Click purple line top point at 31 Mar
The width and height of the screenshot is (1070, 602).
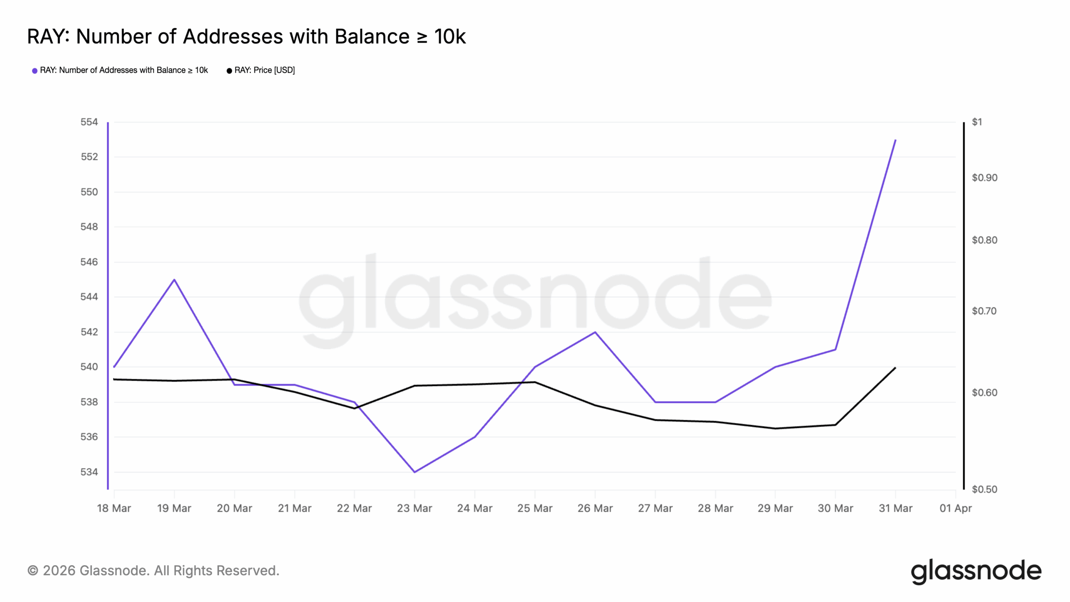[x=895, y=140]
